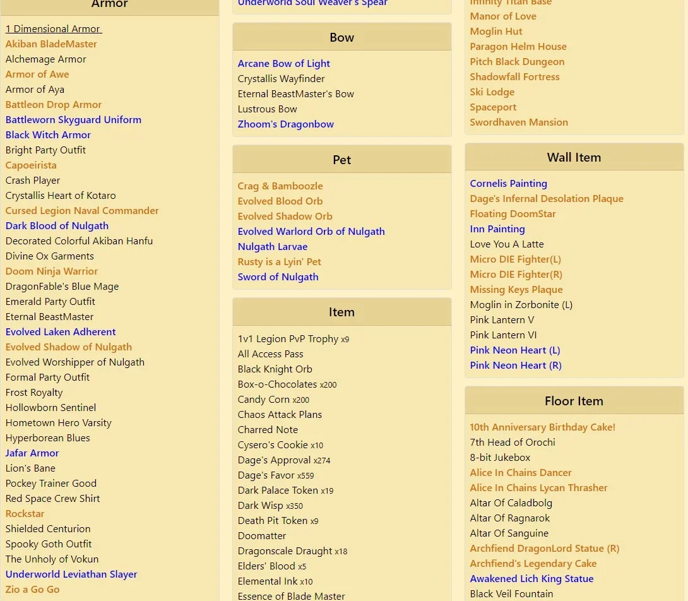
Task: Select Altar Of Caladbolg entry
Action: (511, 503)
